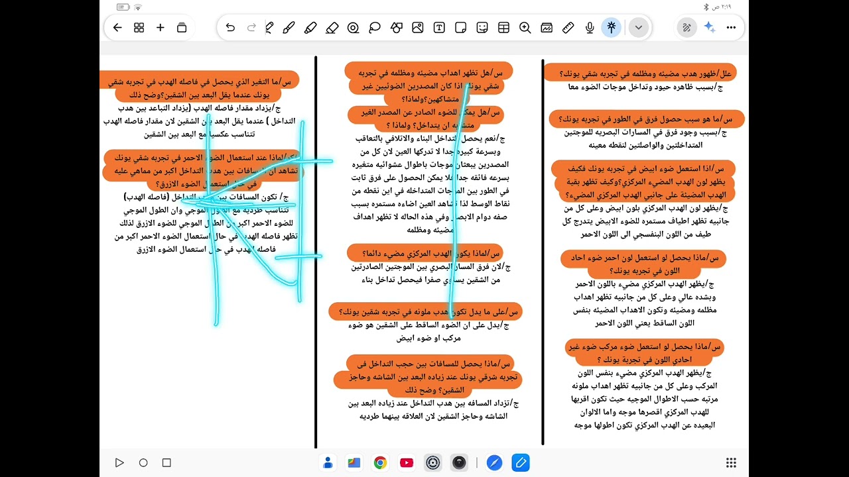This screenshot has width=849, height=477.
Task: Add a new page with plus
Action: tap(160, 28)
